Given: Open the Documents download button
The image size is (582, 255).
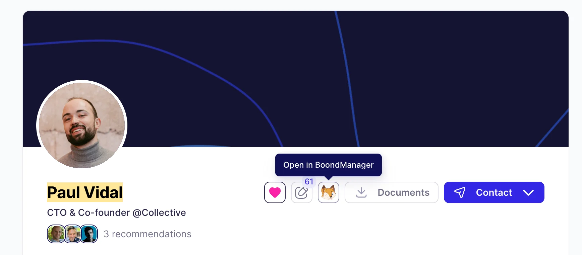Looking at the screenshot, I should pos(392,192).
